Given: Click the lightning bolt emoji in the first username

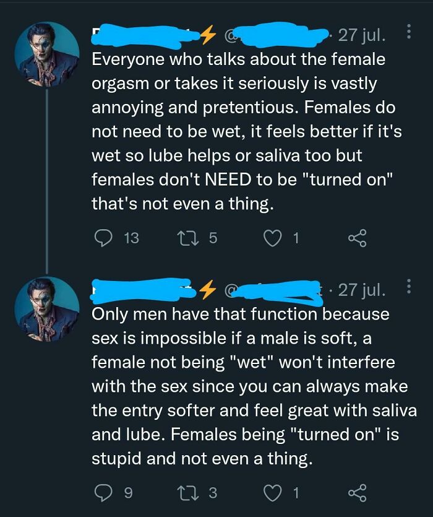Looking at the screenshot, I should [x=208, y=36].
